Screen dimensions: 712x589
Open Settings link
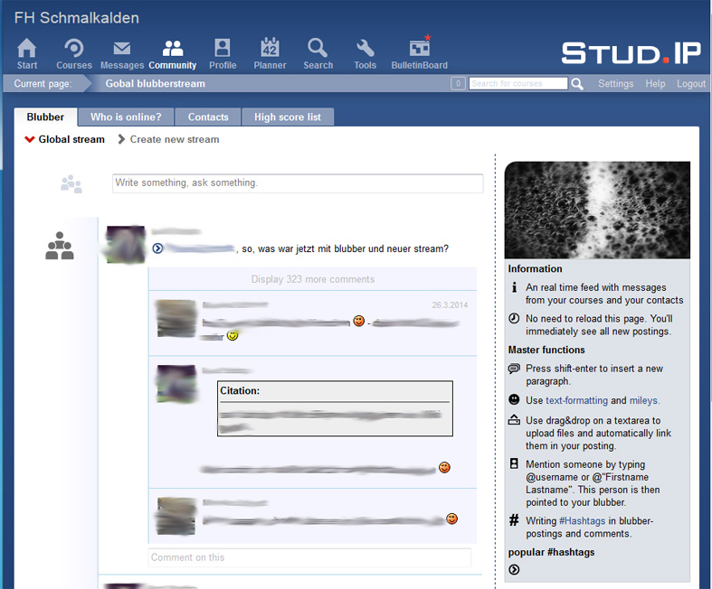[x=615, y=83]
